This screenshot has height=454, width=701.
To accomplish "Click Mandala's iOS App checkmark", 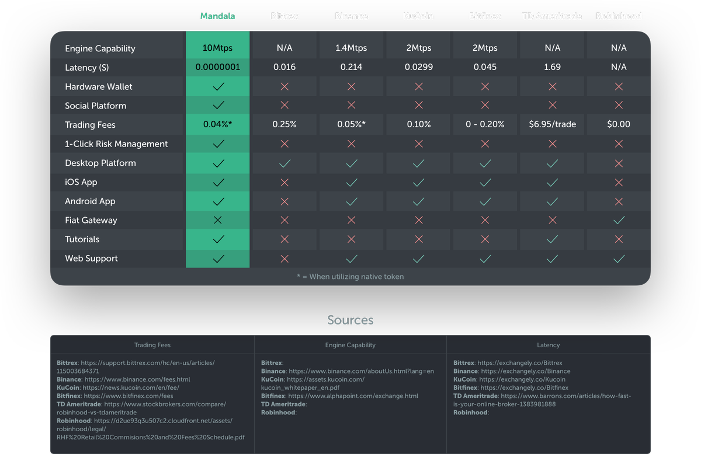I will tap(218, 182).
